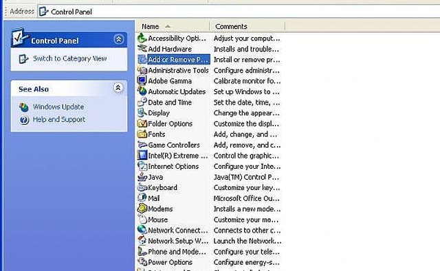This screenshot has height=271, width=440.
Task: Open the Automatic Updates icon
Action: tap(142, 91)
